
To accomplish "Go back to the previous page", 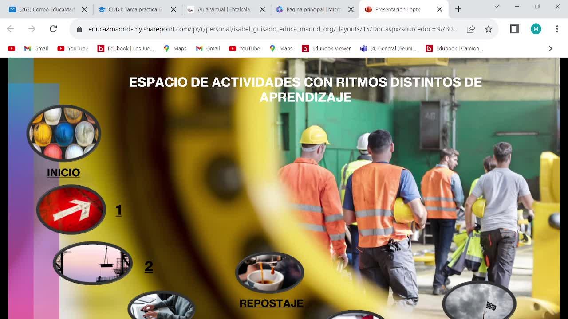I will point(11,29).
